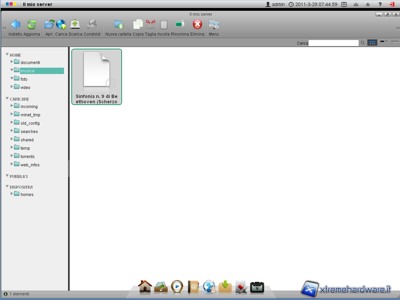The height and width of the screenshot is (300, 400).
Task: Open the media player dock icon
Action: click(x=177, y=287)
